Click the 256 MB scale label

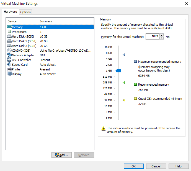(x=107, y=83)
